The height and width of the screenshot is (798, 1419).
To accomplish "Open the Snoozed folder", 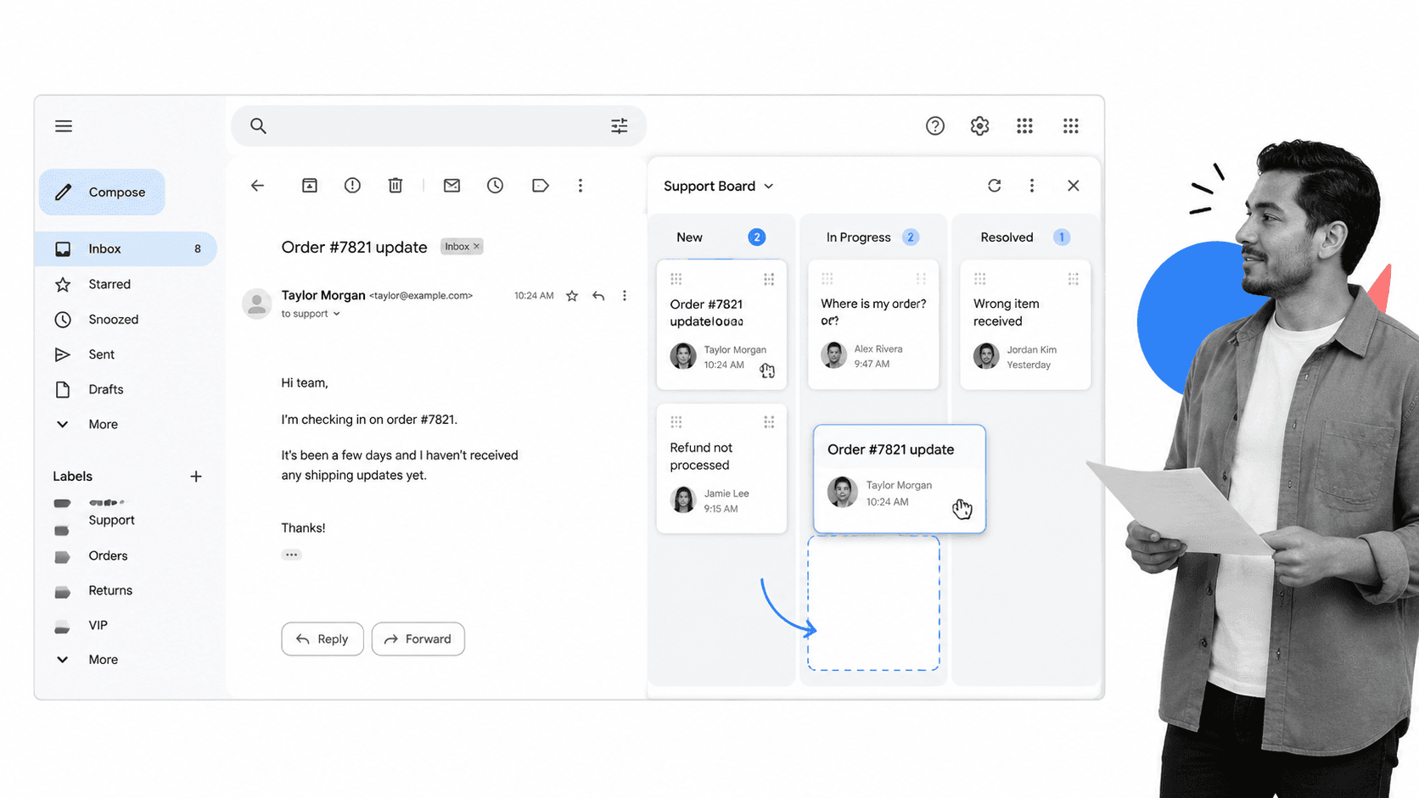I will tap(113, 320).
